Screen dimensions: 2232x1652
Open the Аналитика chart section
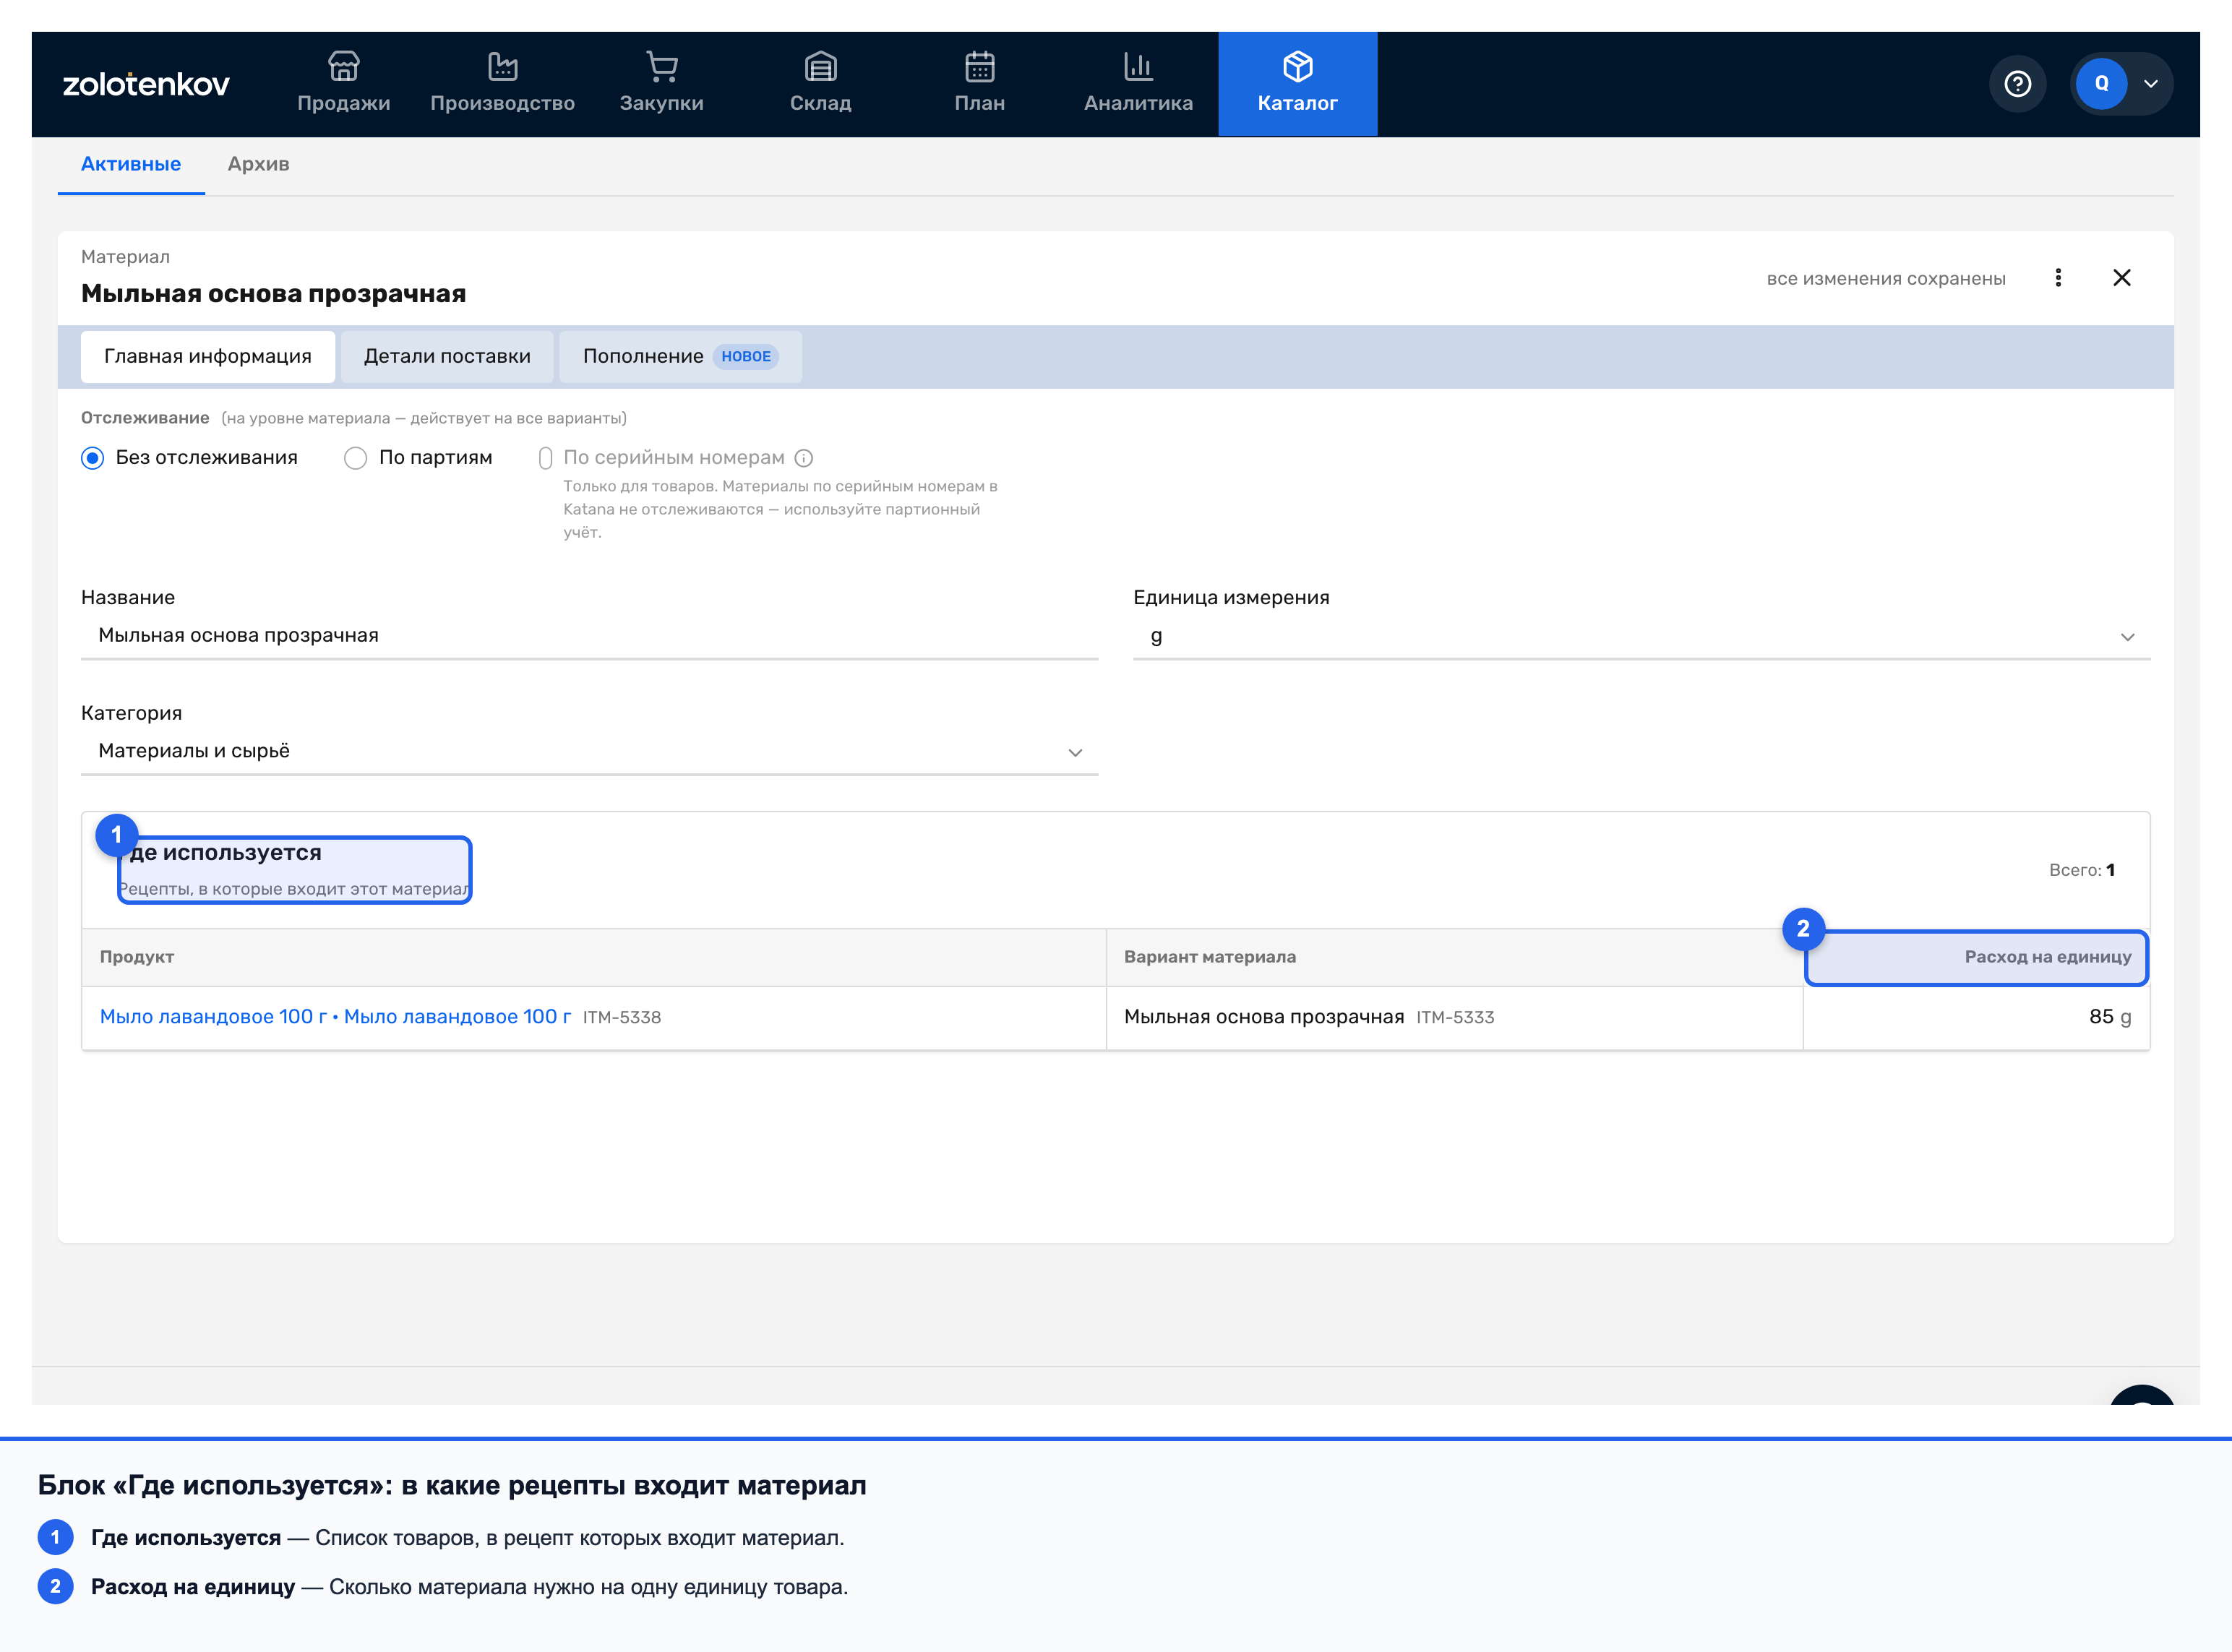[1138, 84]
